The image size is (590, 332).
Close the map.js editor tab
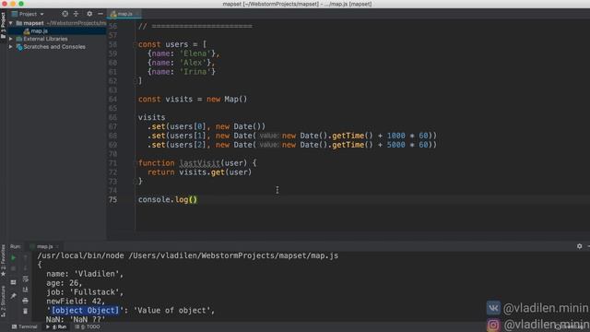click(137, 15)
